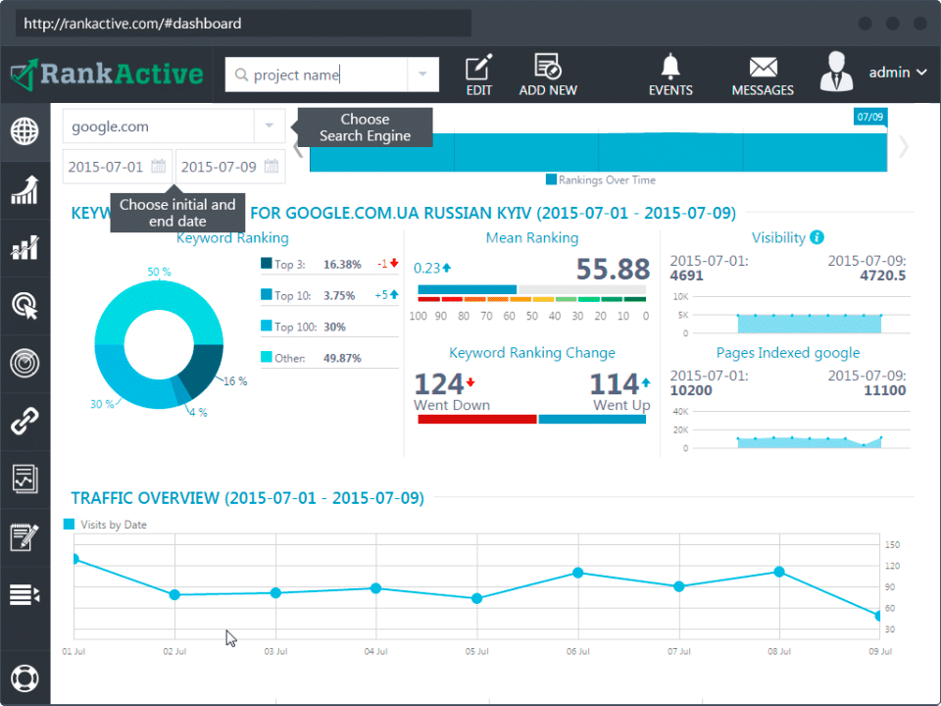Go to next period in rankings timeline

904,146
